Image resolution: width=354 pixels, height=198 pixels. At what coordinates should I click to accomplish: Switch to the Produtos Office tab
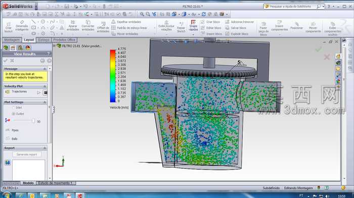coord(65,40)
